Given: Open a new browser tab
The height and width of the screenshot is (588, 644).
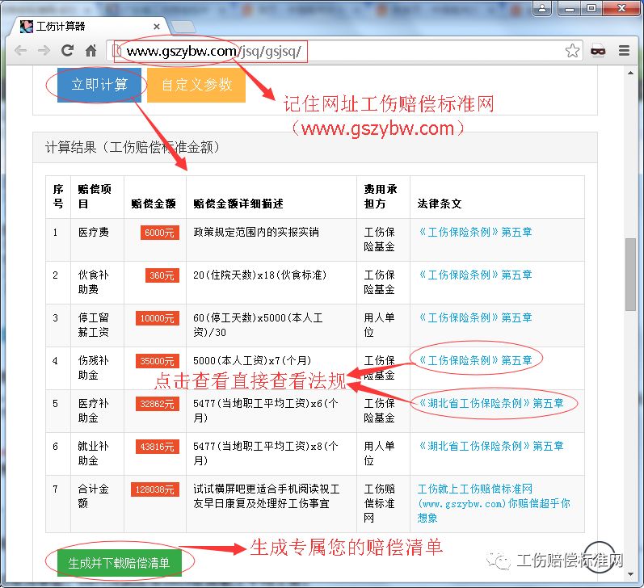Looking at the screenshot, I should (183, 27).
